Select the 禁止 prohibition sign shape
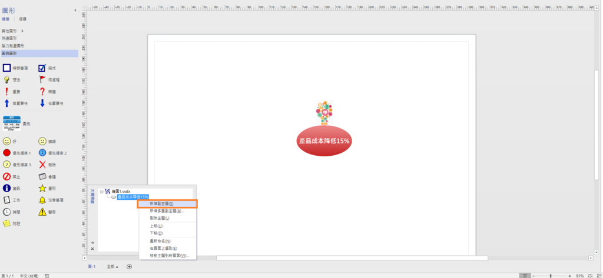 6,177
